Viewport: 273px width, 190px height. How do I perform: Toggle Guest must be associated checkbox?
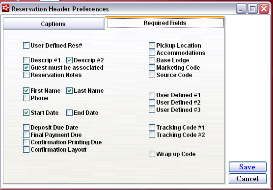26,68
